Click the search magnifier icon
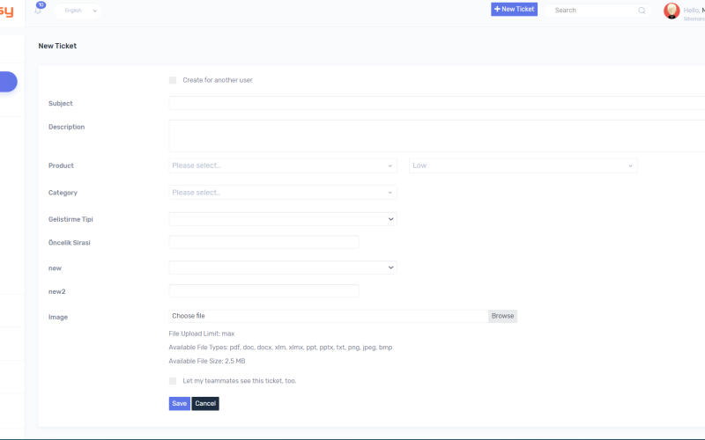705x440 pixels. point(642,11)
